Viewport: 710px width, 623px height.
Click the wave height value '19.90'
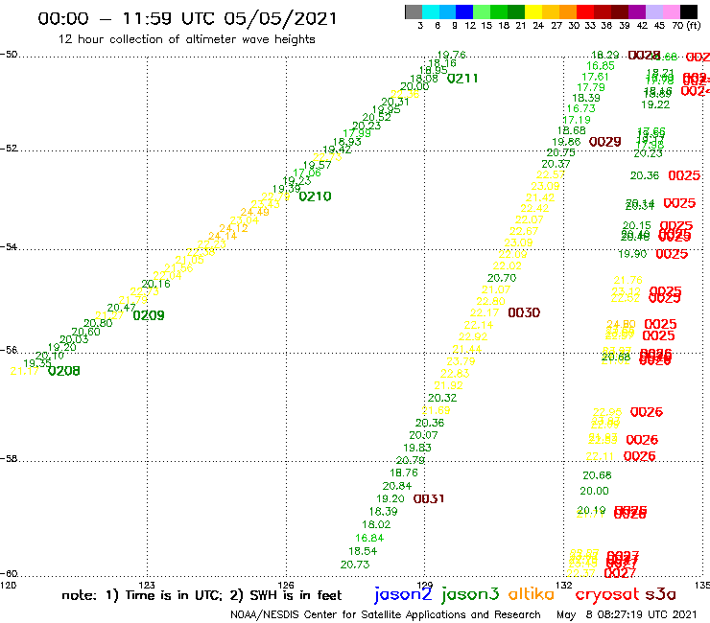pos(632,254)
